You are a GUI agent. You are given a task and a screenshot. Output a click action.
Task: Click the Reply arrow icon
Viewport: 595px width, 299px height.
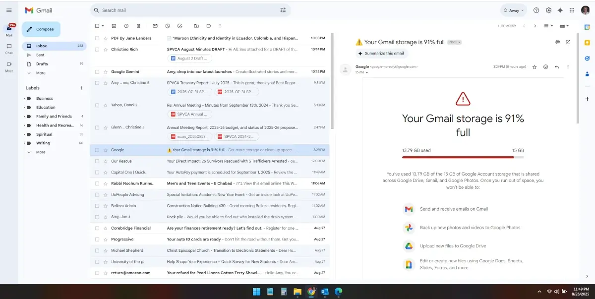[x=557, y=67]
